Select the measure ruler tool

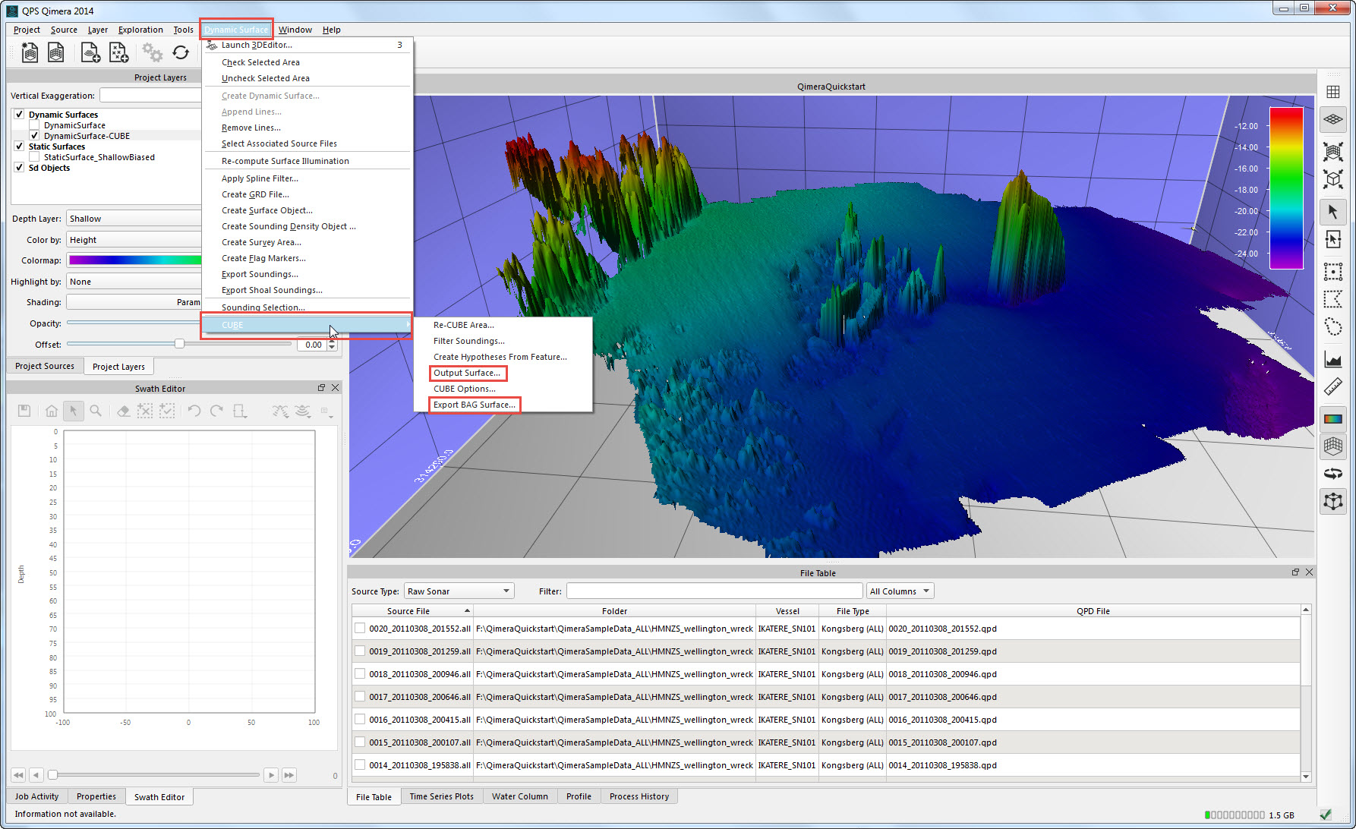(x=1332, y=387)
